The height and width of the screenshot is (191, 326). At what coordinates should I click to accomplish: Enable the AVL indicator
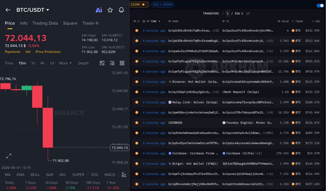pyautogui.click(x=63, y=175)
